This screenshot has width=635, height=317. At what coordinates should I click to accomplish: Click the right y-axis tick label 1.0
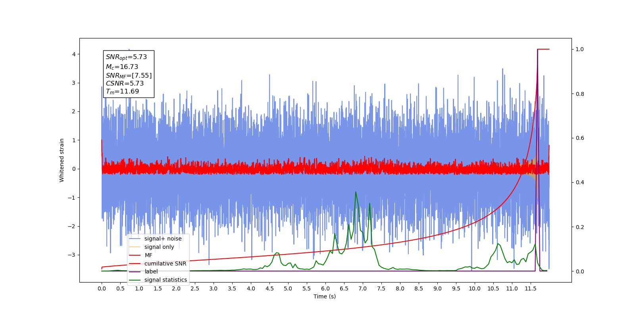[x=580, y=49]
